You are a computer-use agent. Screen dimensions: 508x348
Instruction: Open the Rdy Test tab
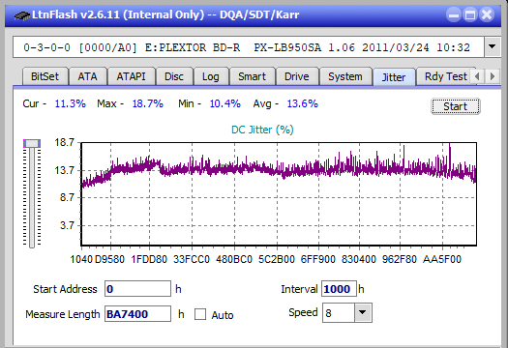point(445,76)
